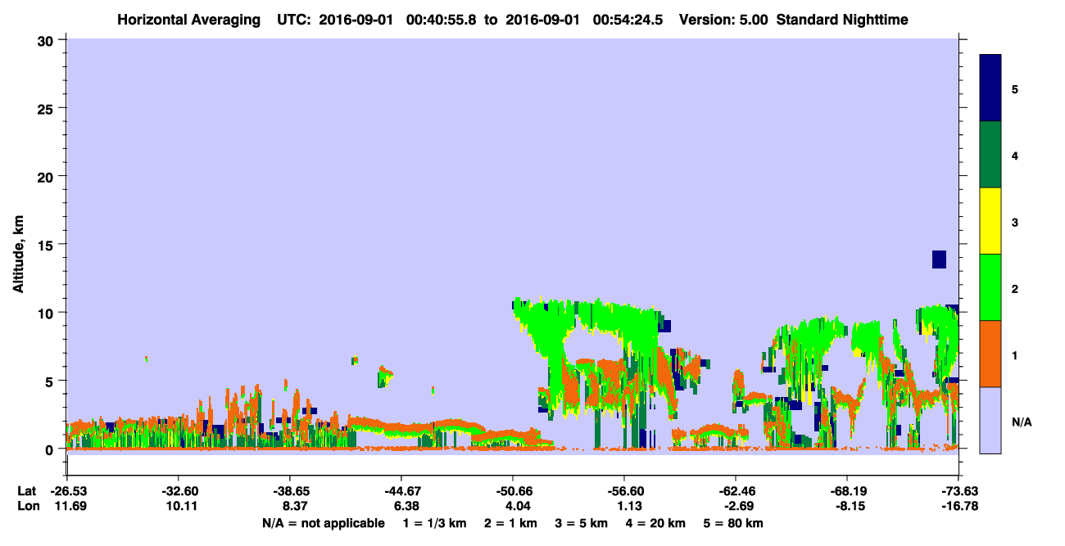Click the yellow color bar segment 3
Screen dimensions: 1065x546
point(990,221)
